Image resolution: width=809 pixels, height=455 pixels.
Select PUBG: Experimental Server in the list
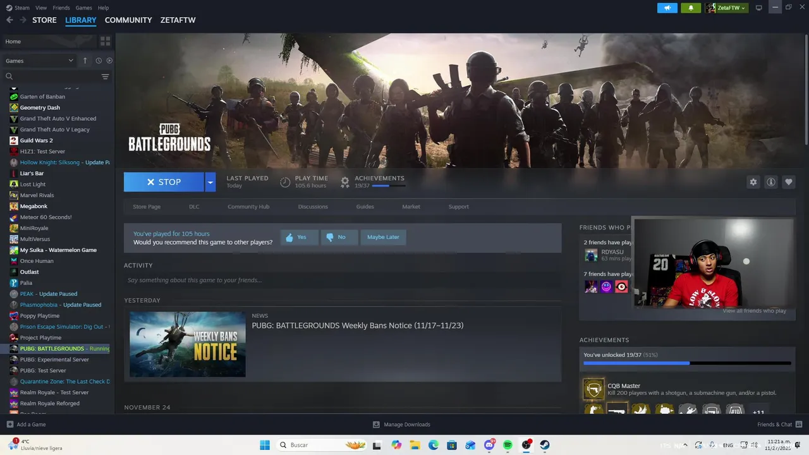pyautogui.click(x=54, y=360)
